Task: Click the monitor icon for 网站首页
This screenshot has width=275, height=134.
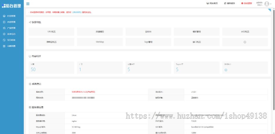Action: point(208,3)
